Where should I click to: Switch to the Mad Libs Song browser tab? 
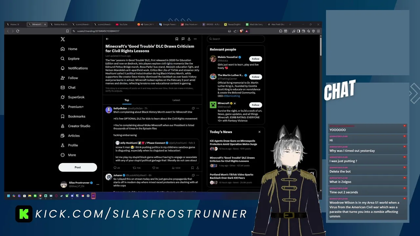254,24
